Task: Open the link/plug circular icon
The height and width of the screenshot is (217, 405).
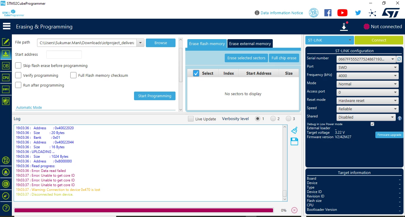Action: [6, 196]
